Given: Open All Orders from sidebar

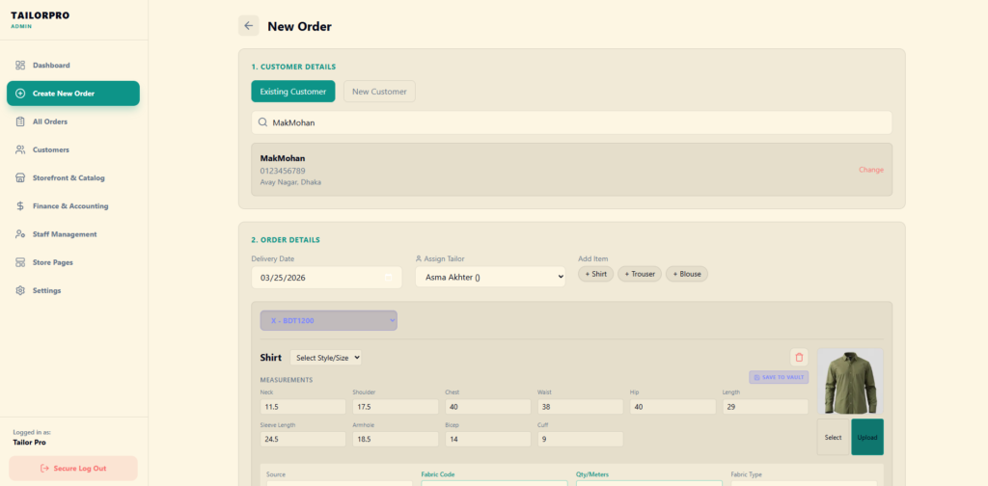Looking at the screenshot, I should tap(49, 121).
